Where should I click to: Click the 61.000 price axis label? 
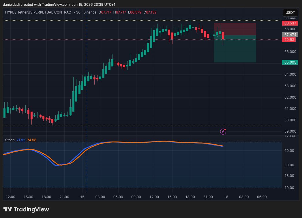tap(290, 109)
